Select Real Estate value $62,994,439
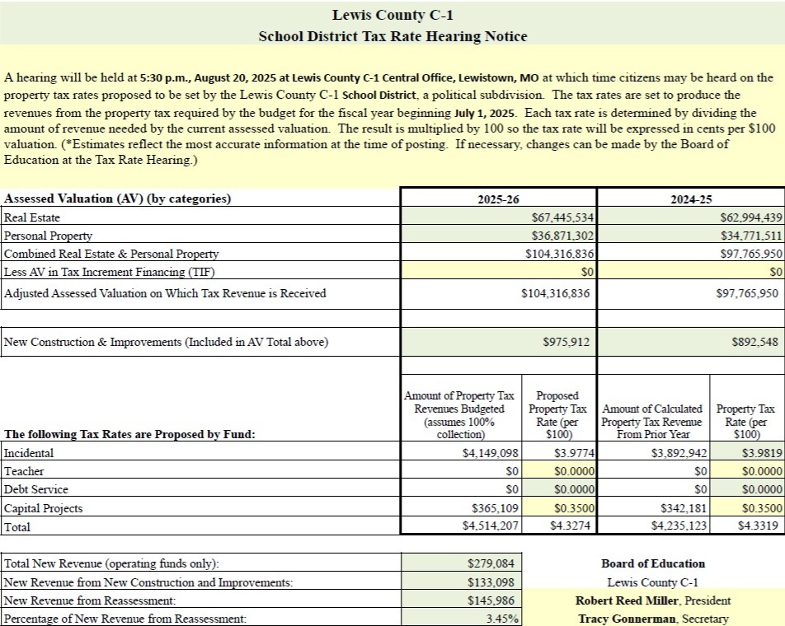Image resolution: width=785 pixels, height=626 pixels. (x=751, y=217)
